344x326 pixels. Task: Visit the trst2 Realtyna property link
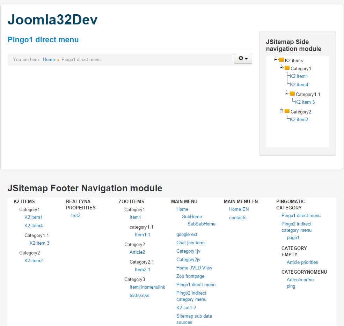(x=76, y=215)
